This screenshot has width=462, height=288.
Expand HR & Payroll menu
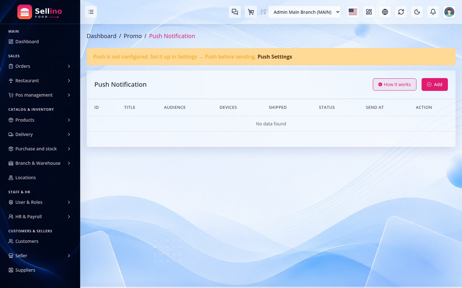(40, 217)
